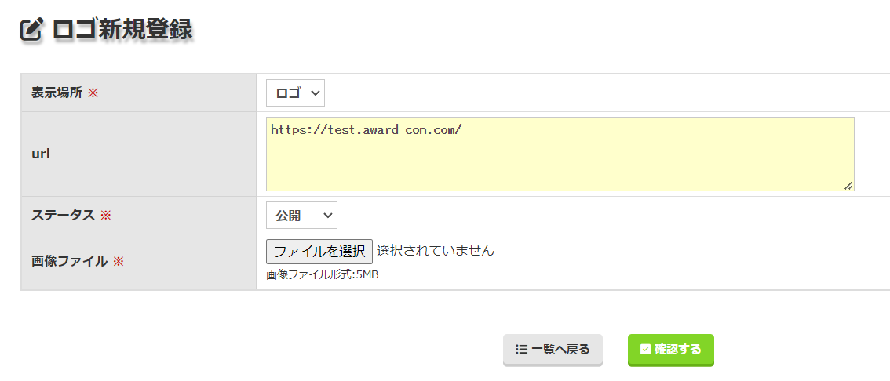Click the red ※ mark beside 画像ファイル

pyautogui.click(x=119, y=261)
